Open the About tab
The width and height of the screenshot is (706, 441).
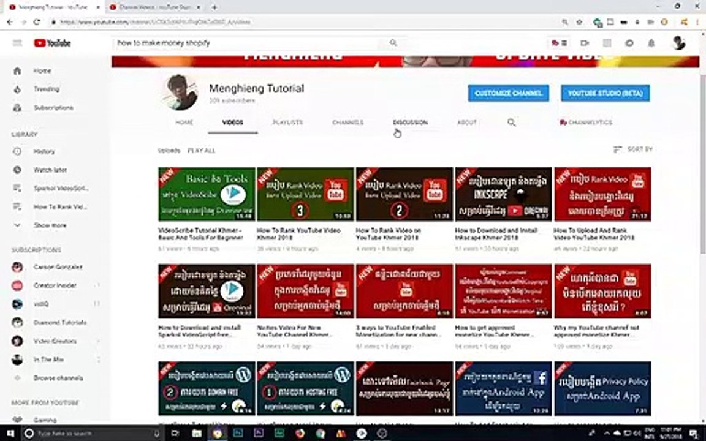coord(467,123)
